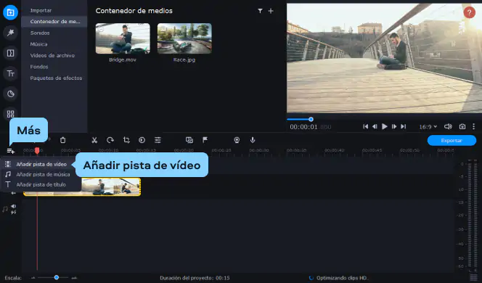Delete selected clip with trash icon
Screen dimensions: 482x283
(62, 140)
